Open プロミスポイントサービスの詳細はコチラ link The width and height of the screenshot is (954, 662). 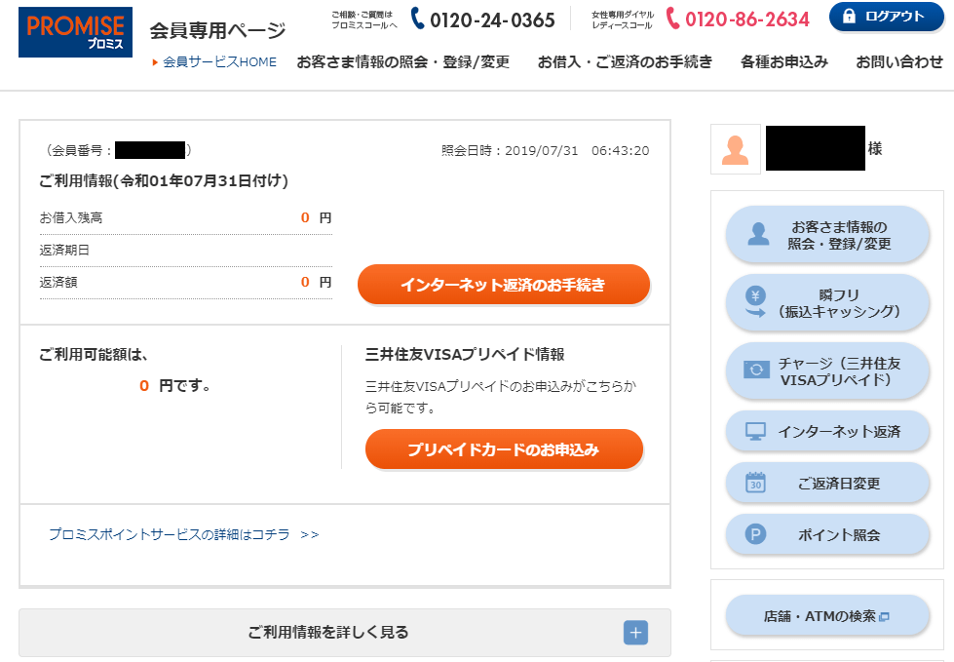[x=184, y=534]
